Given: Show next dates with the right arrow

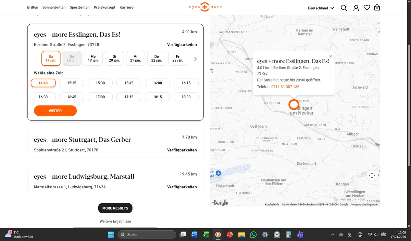Looking at the screenshot, I should point(196,59).
